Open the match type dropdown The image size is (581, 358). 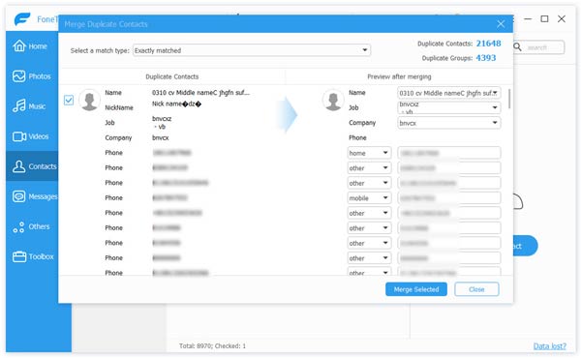point(252,50)
